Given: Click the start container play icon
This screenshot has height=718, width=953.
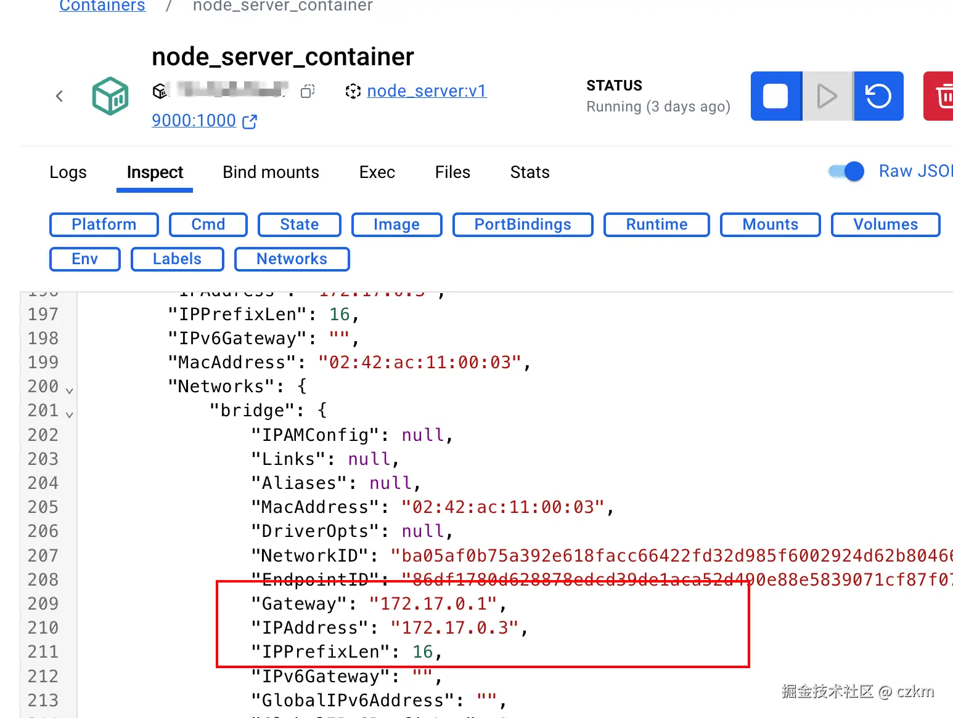Looking at the screenshot, I should (827, 96).
